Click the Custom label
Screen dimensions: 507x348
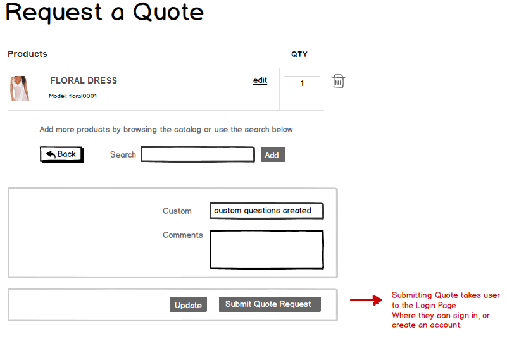point(177,211)
